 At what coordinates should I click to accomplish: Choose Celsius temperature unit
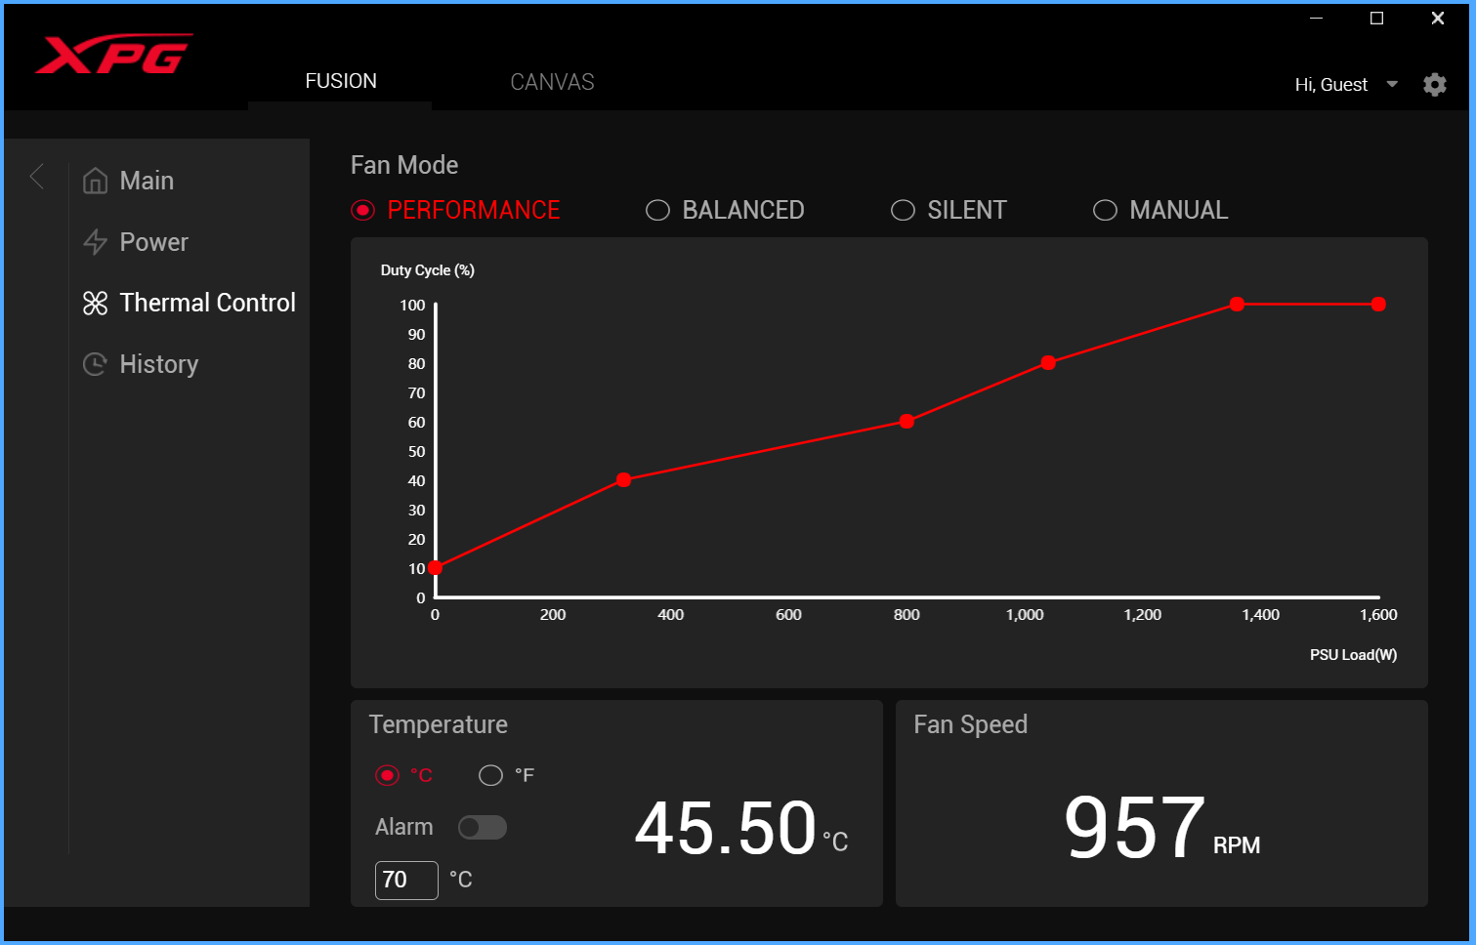388,775
